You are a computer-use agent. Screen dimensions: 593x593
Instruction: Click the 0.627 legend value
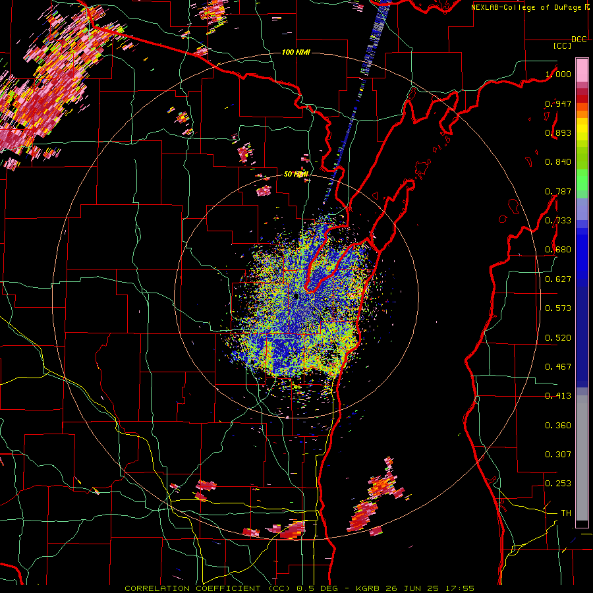(558, 279)
